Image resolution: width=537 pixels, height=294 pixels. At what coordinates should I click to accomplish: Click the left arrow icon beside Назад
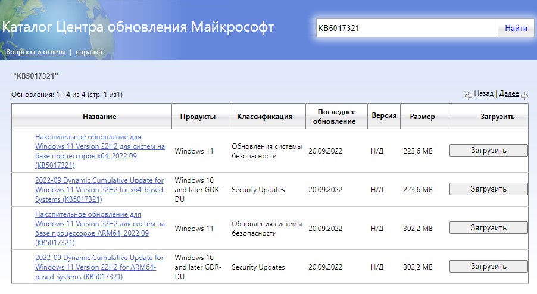pos(468,96)
